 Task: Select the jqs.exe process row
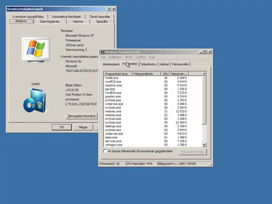pos(153,89)
